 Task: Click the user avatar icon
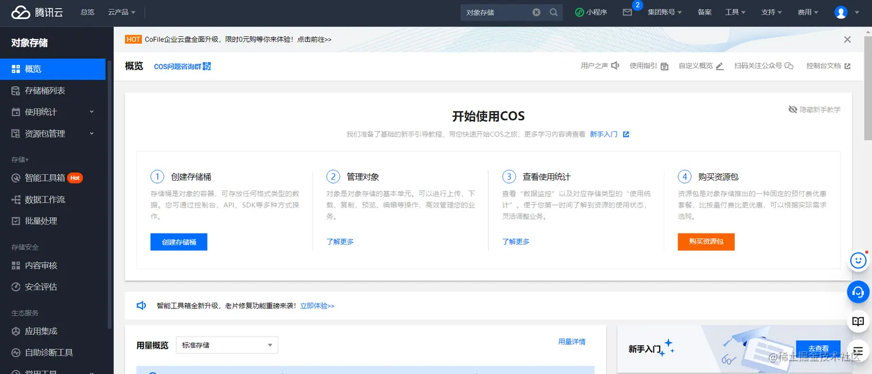tap(841, 12)
